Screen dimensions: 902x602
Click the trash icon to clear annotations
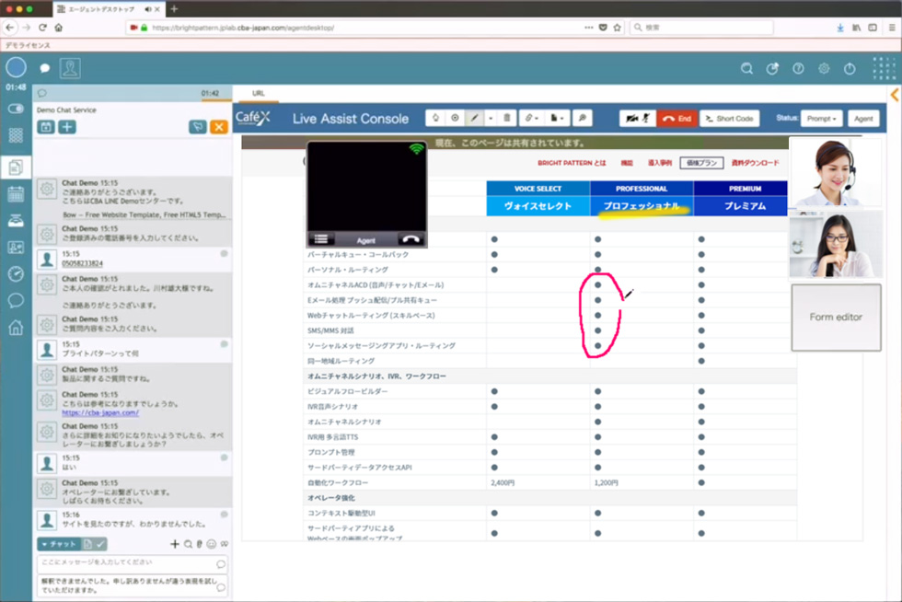pyautogui.click(x=507, y=119)
